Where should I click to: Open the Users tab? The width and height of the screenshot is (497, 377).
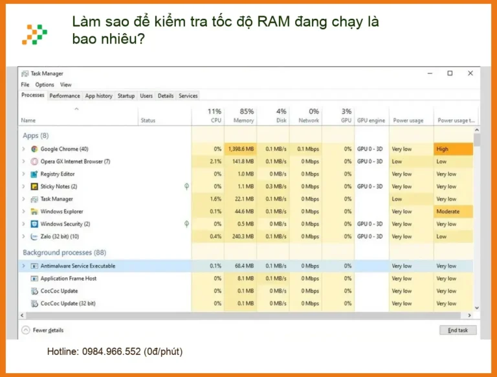point(146,96)
